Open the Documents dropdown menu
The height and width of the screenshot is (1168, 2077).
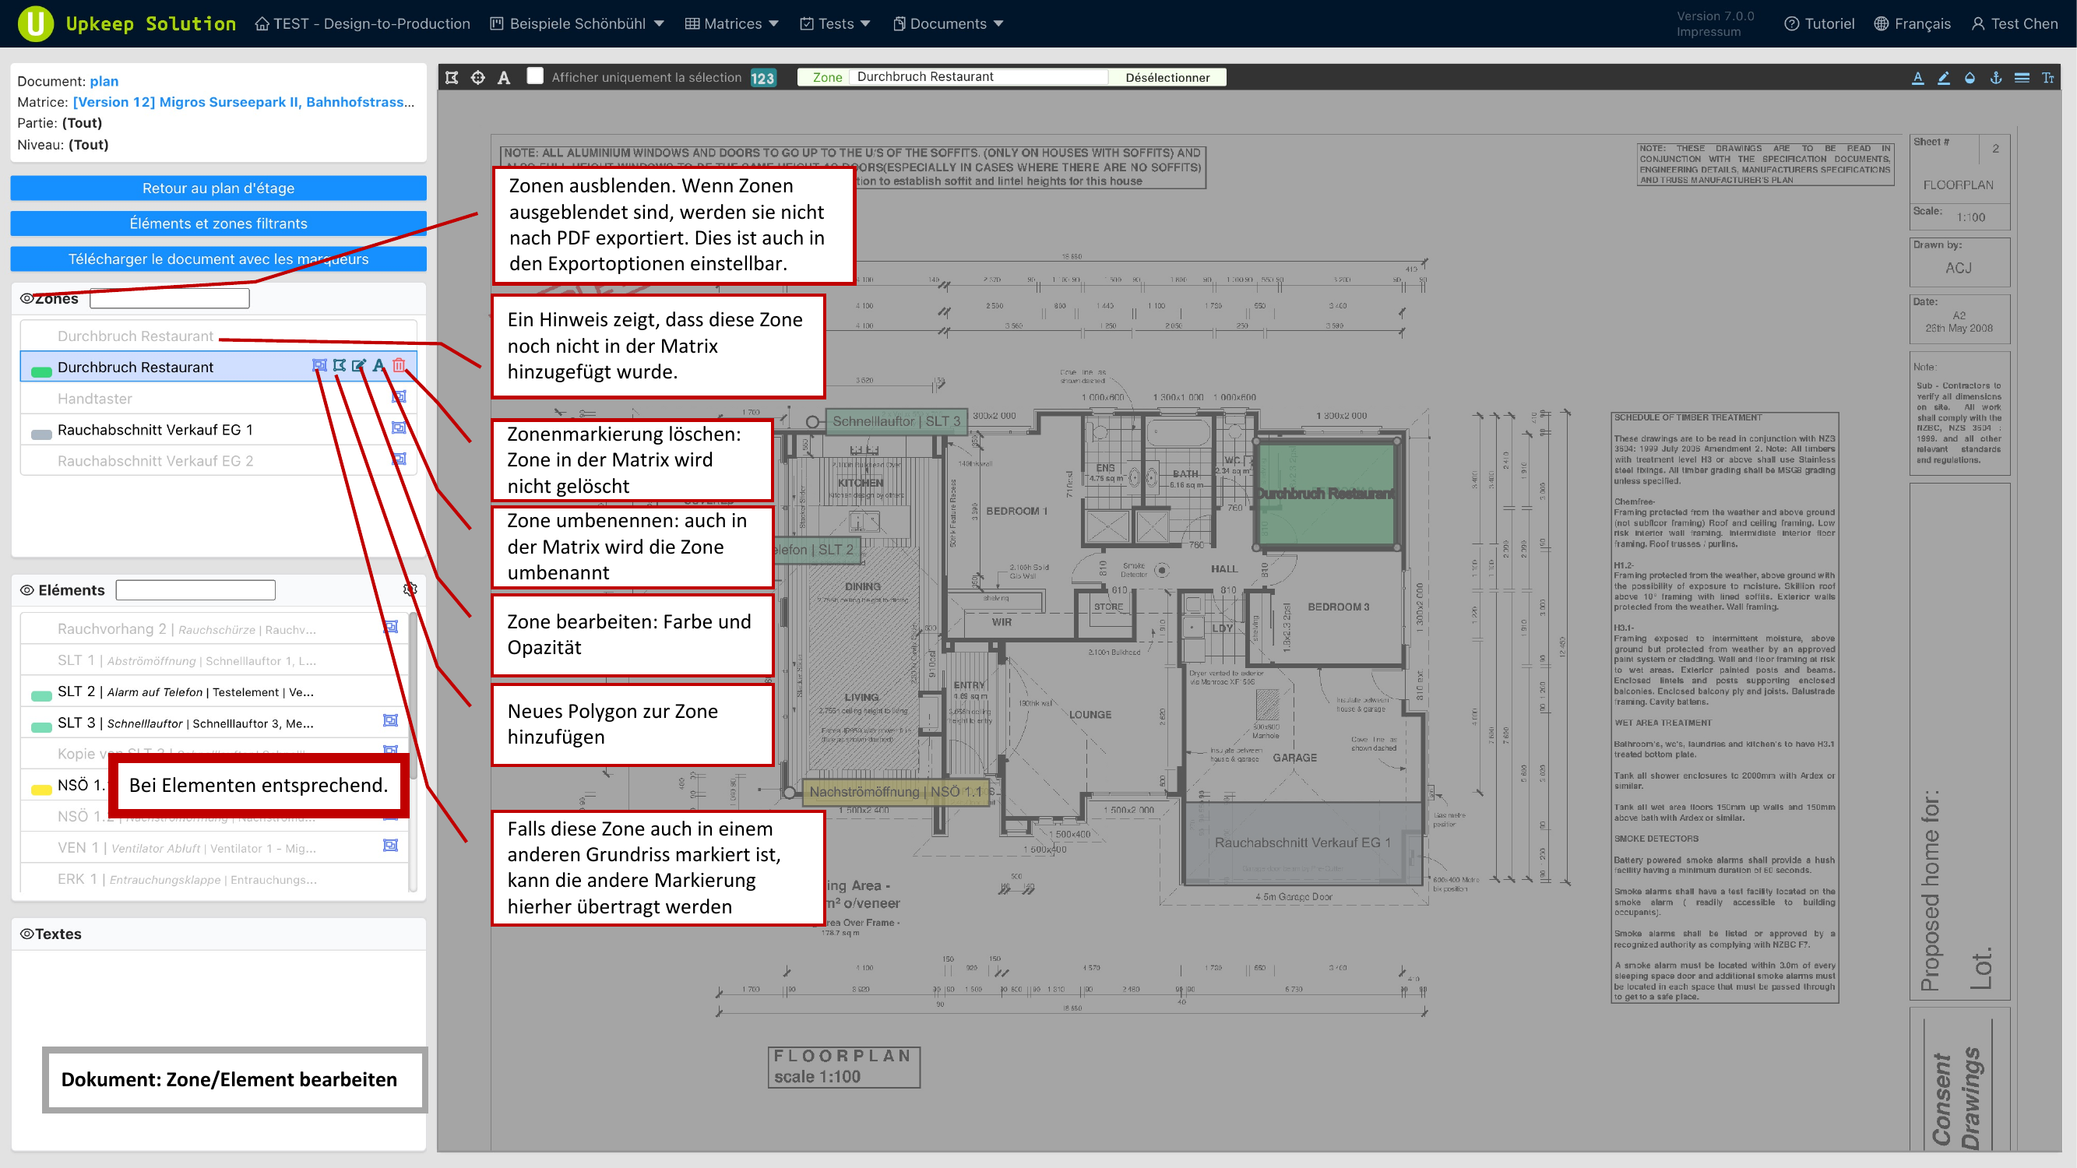point(948,23)
